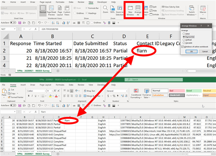Screen dimensions: 216x156
Task: Open font size 11 dropdown
Action: (52, 91)
